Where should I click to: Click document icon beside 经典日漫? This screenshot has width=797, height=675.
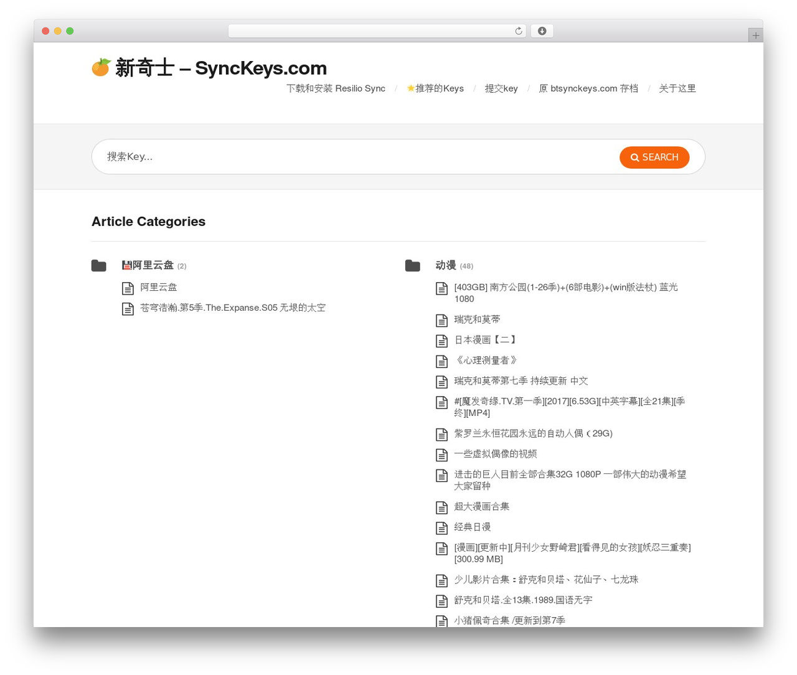[441, 528]
